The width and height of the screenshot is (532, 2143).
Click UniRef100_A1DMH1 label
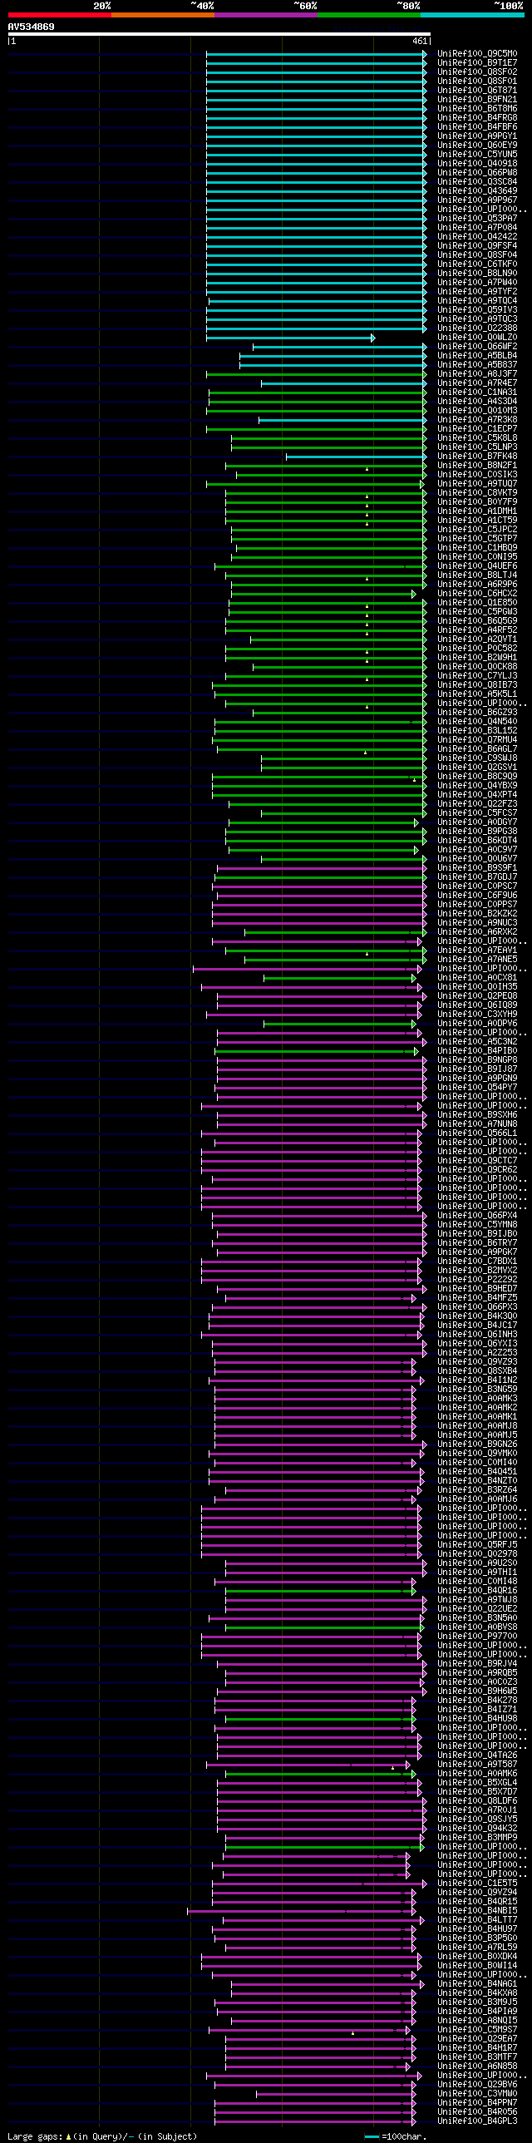pyautogui.click(x=477, y=511)
